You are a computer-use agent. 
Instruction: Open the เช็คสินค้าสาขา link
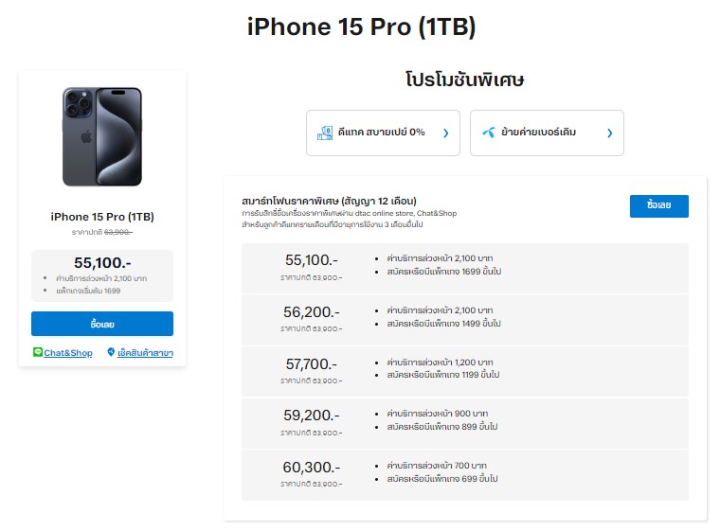[145, 353]
